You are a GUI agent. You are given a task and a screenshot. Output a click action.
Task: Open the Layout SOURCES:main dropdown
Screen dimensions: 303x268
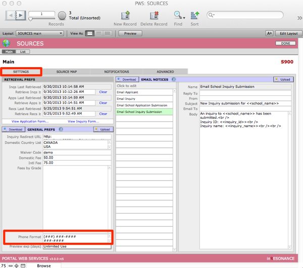click(39, 33)
